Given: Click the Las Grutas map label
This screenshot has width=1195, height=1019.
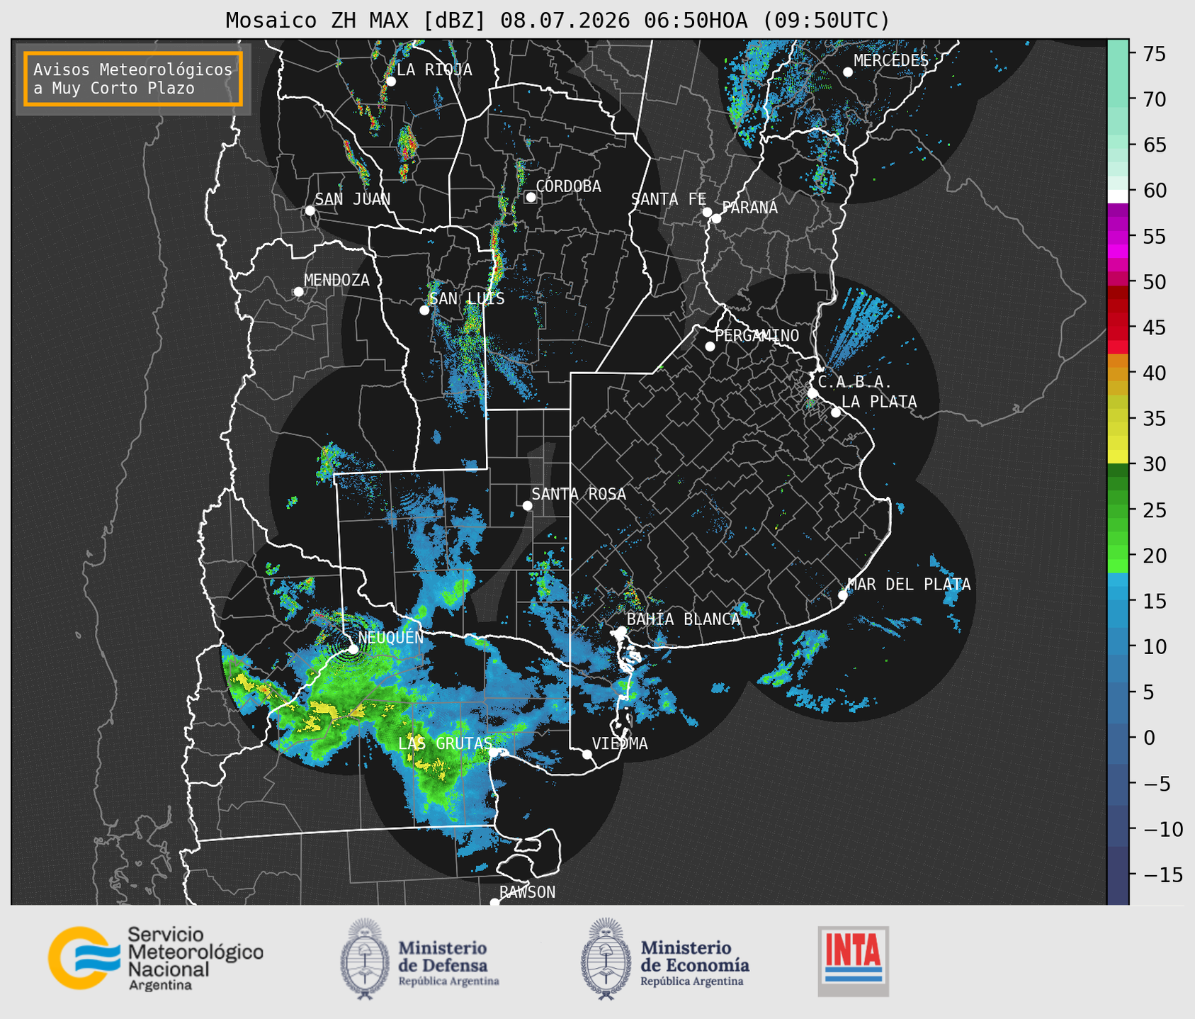Looking at the screenshot, I should point(444,743).
